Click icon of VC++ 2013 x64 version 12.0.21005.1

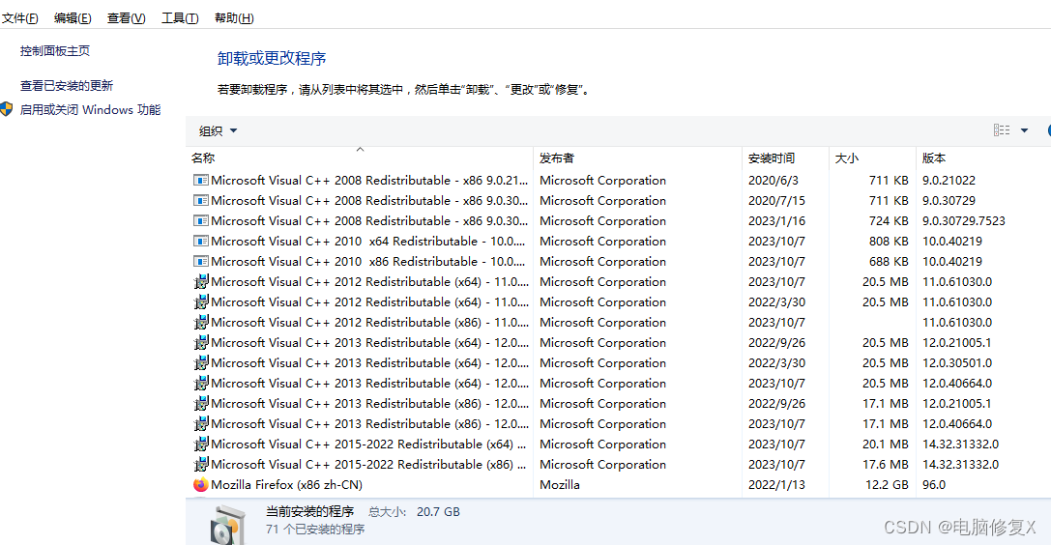(200, 343)
